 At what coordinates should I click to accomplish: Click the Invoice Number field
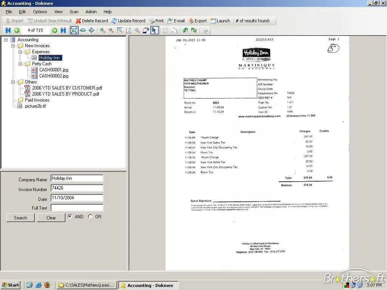click(x=77, y=188)
